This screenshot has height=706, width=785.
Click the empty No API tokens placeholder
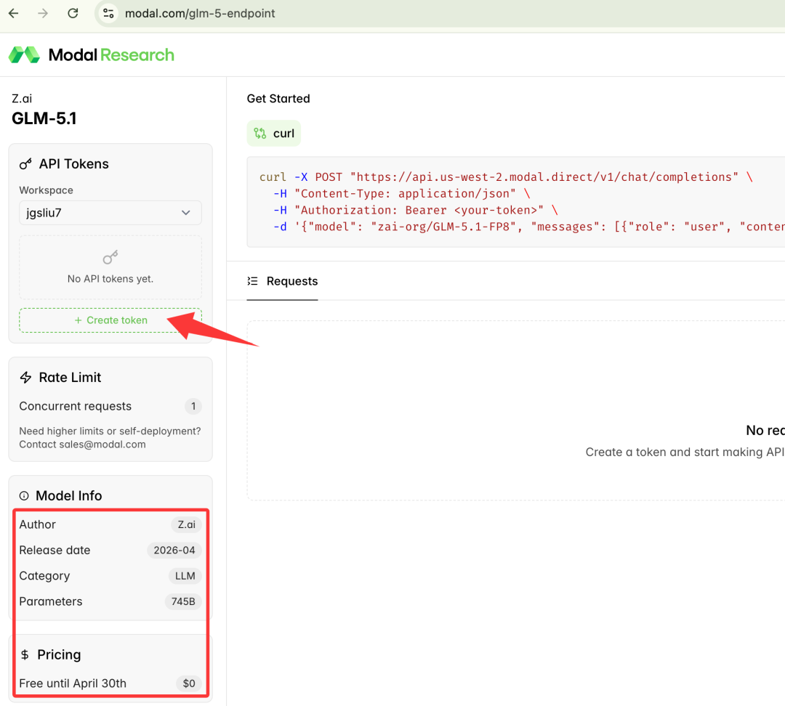click(110, 267)
